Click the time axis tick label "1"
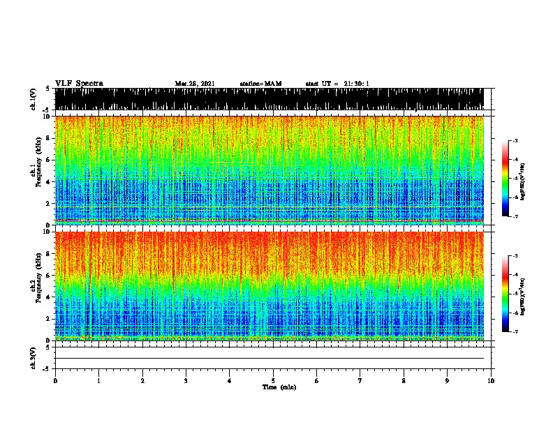The width and height of the screenshot is (553, 427). click(x=98, y=380)
